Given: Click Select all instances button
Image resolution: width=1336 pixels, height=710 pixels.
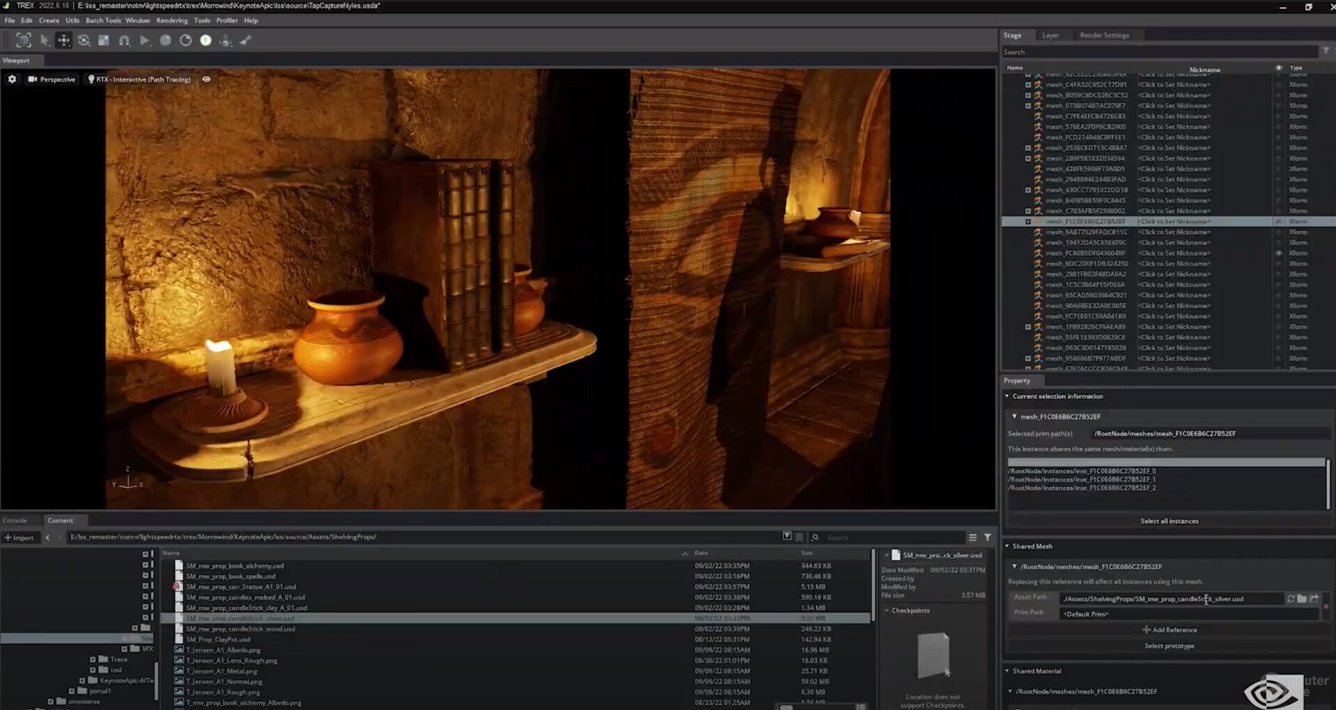Looking at the screenshot, I should 1169,521.
